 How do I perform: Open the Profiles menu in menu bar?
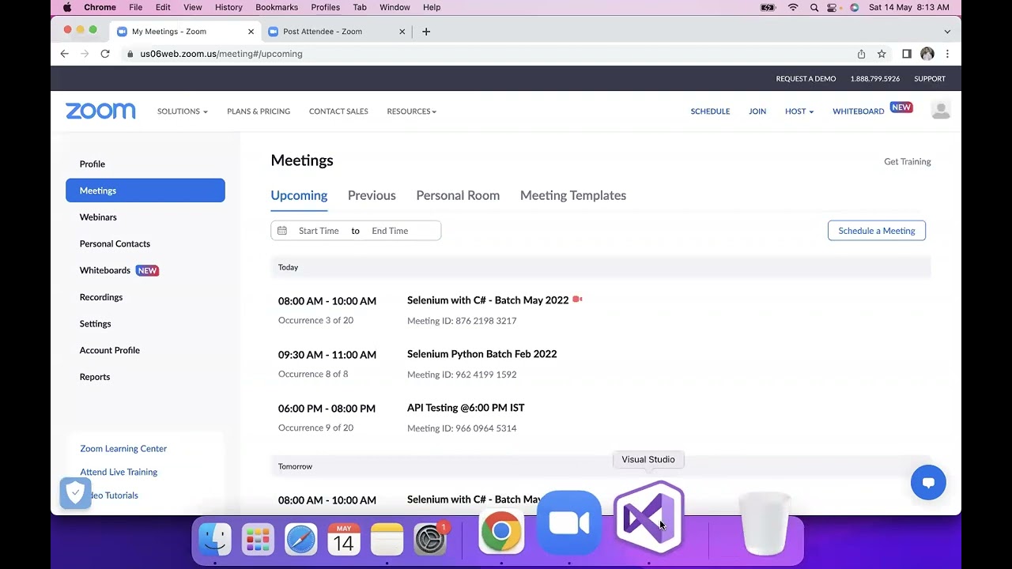coord(325,7)
